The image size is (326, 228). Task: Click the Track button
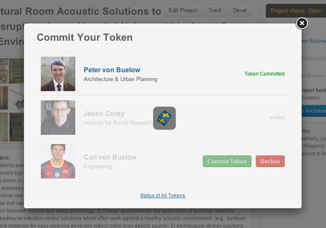pos(215,10)
